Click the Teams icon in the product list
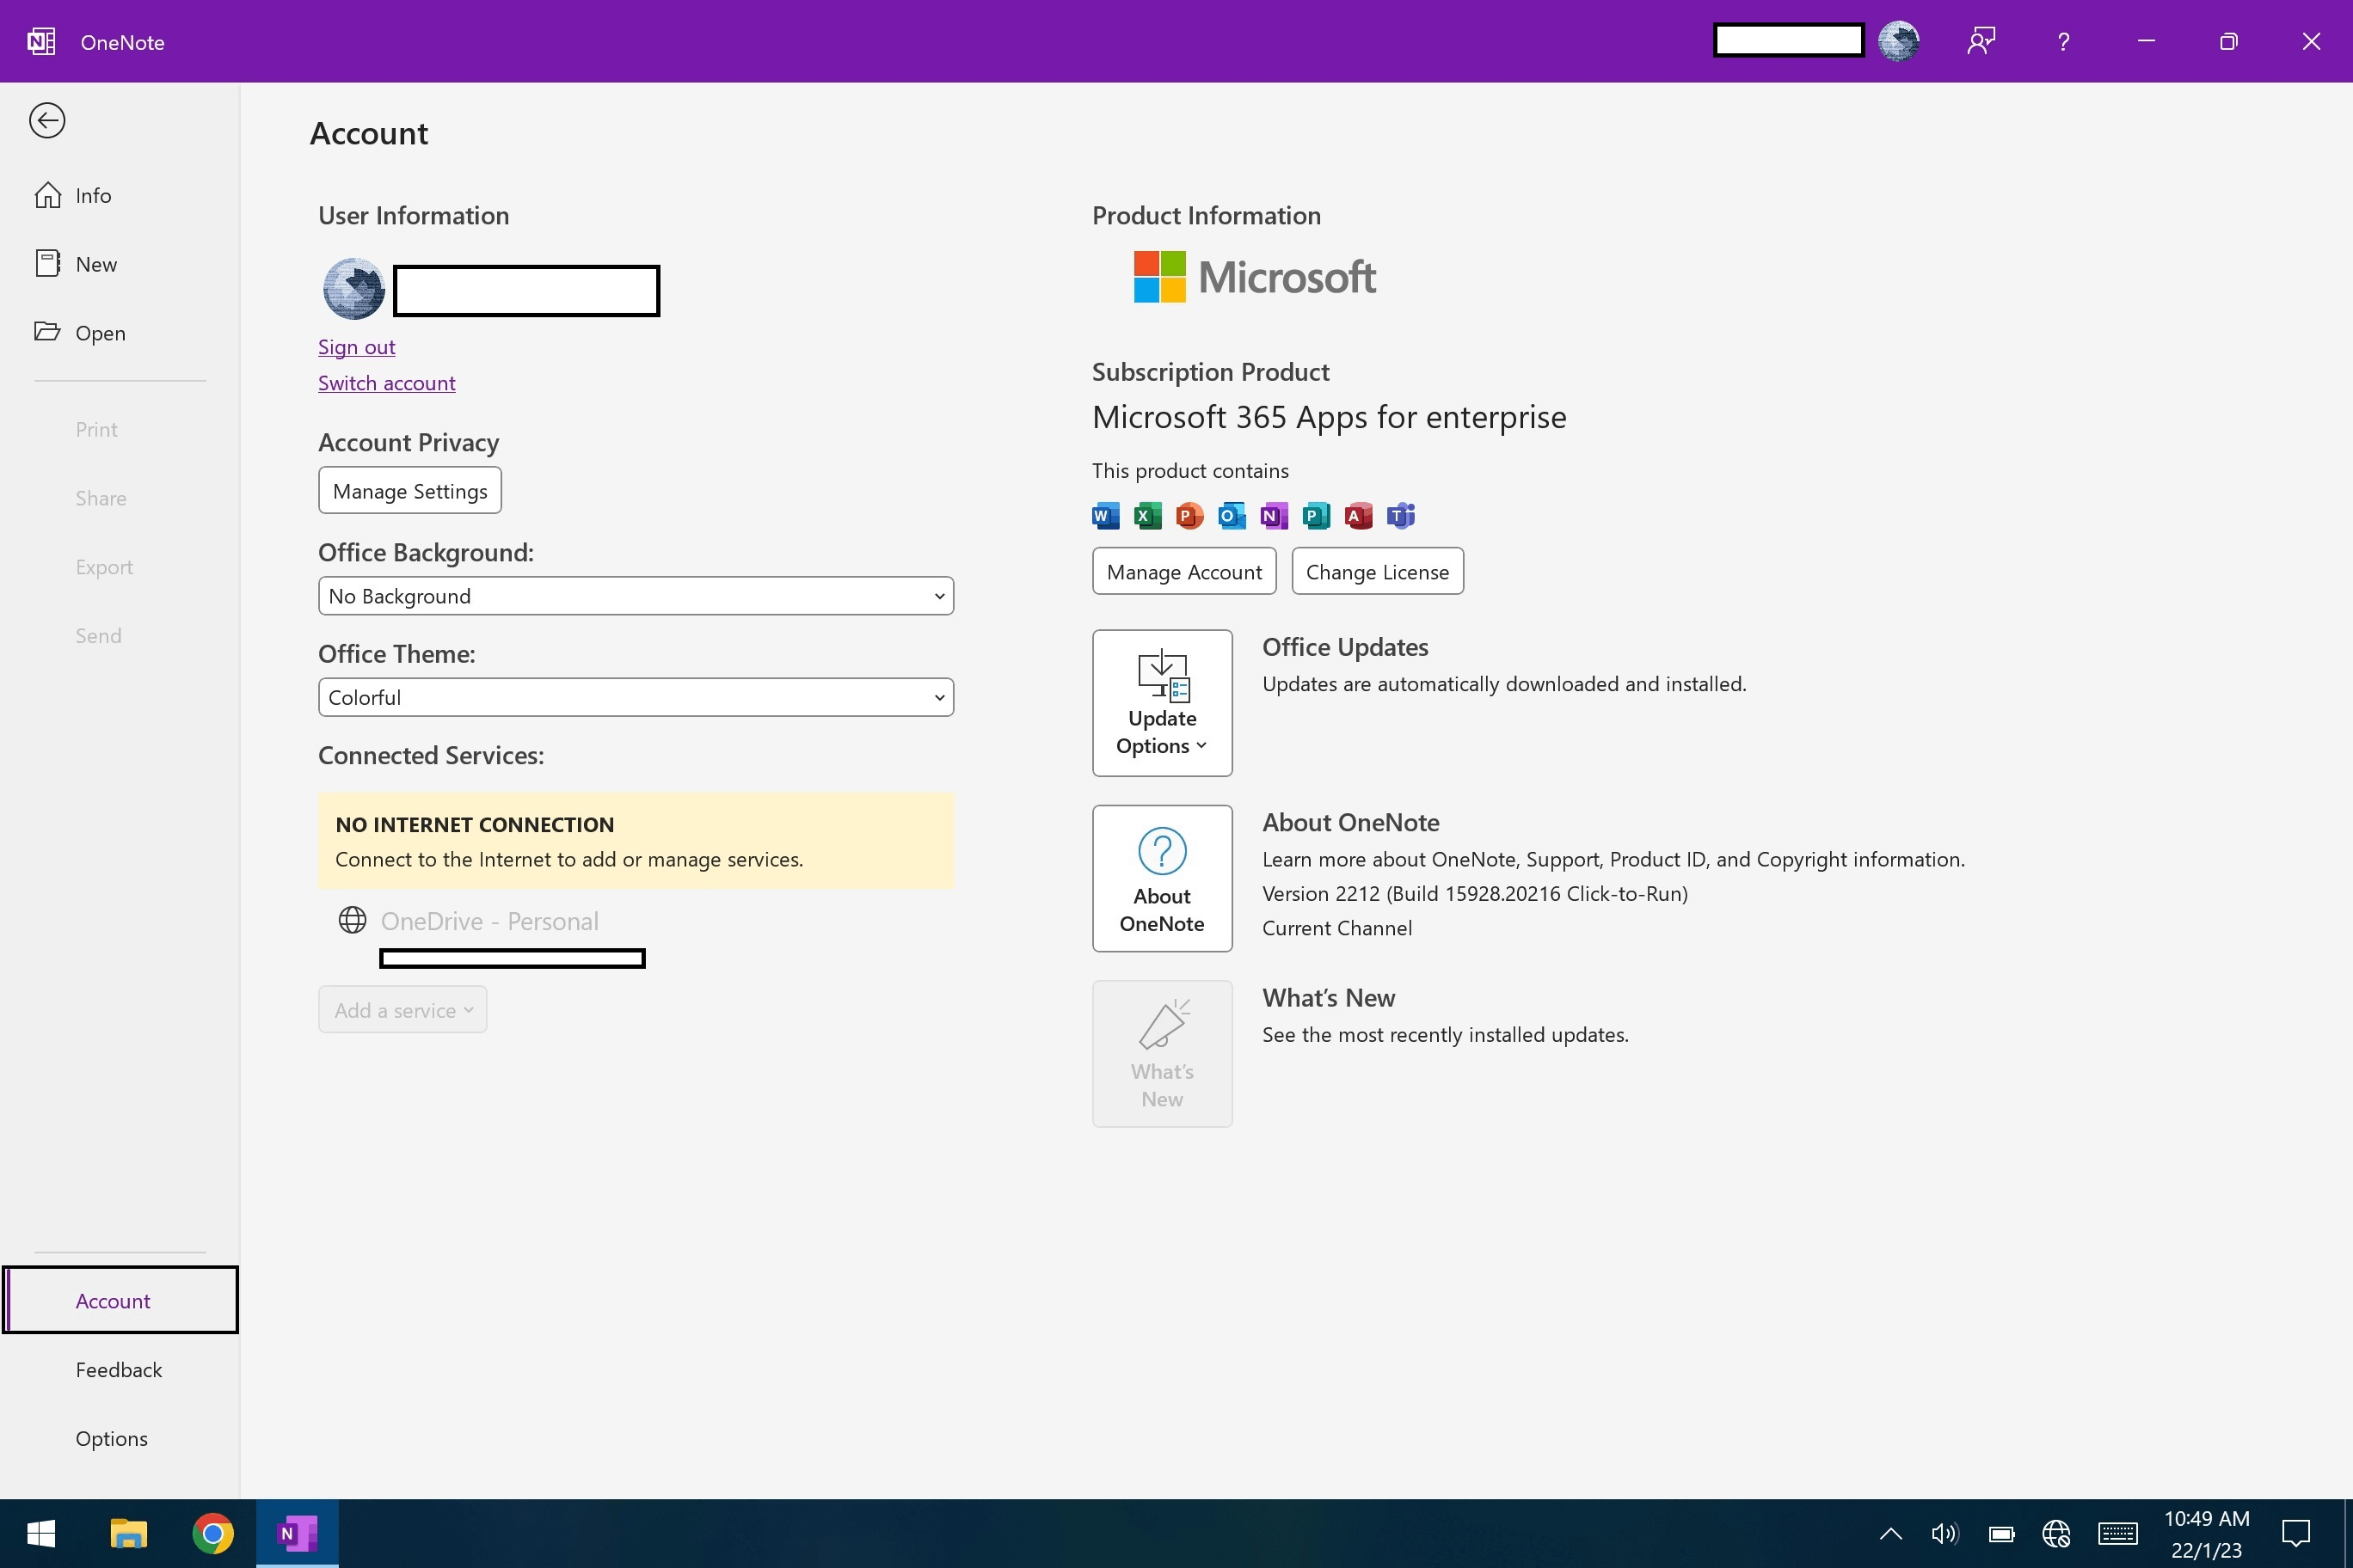Screen dimensions: 2353x1568 pos(1399,515)
